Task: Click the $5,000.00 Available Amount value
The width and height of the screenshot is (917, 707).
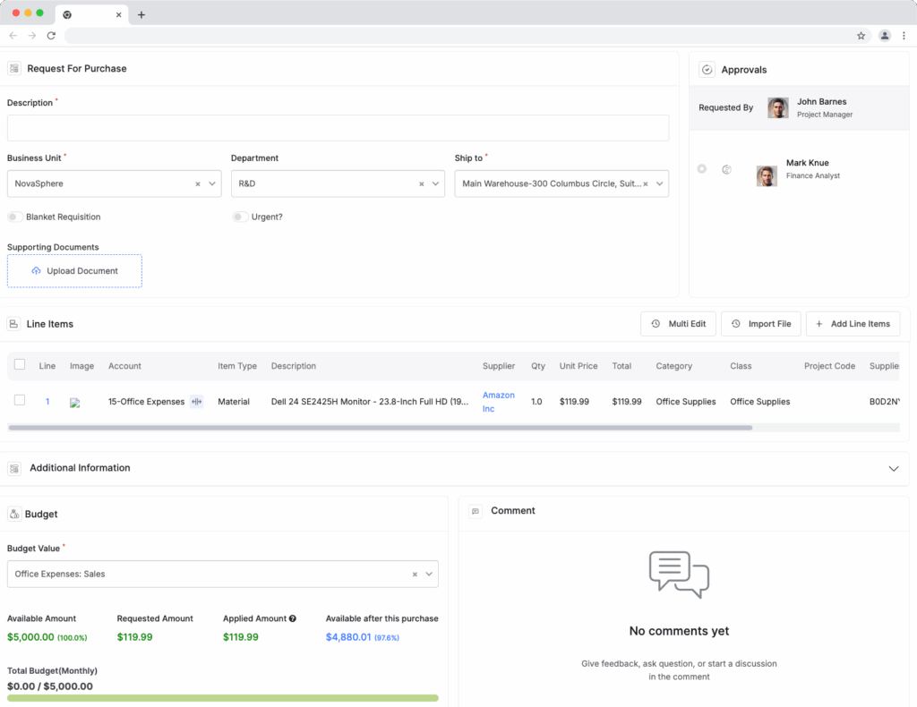Action: click(x=30, y=637)
